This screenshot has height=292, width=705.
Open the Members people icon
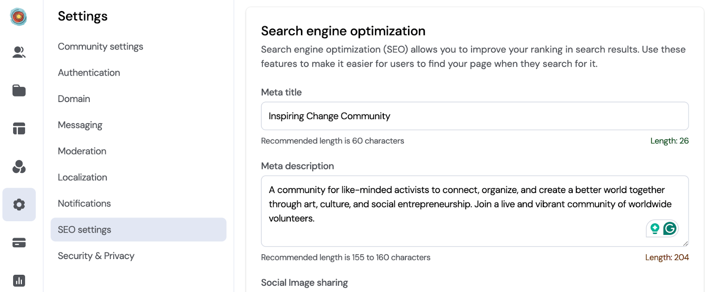pyautogui.click(x=19, y=52)
